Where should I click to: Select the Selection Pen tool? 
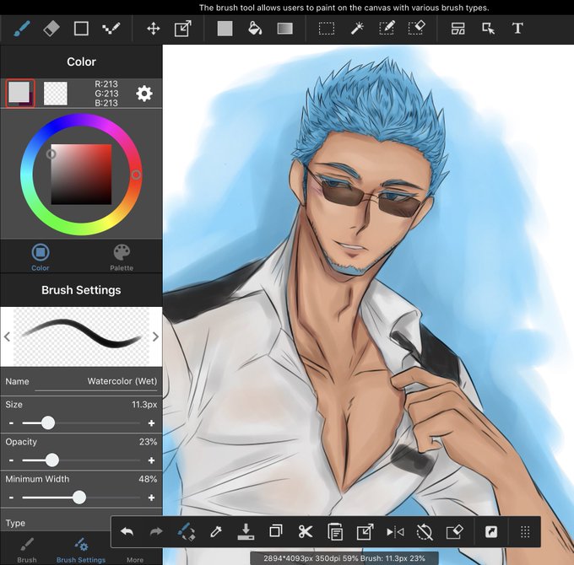click(x=387, y=29)
